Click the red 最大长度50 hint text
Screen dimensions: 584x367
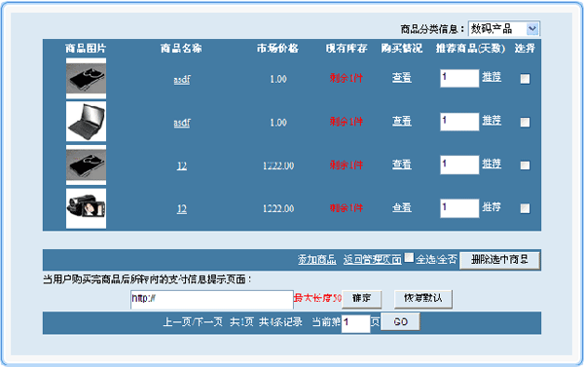click(317, 298)
